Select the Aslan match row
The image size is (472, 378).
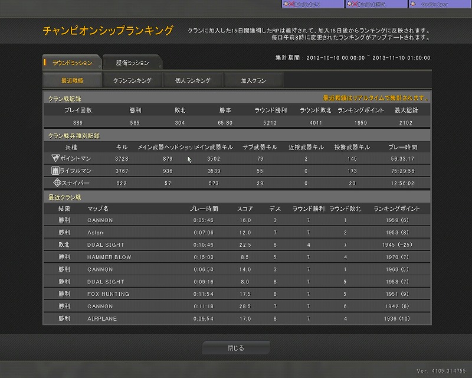click(x=236, y=233)
